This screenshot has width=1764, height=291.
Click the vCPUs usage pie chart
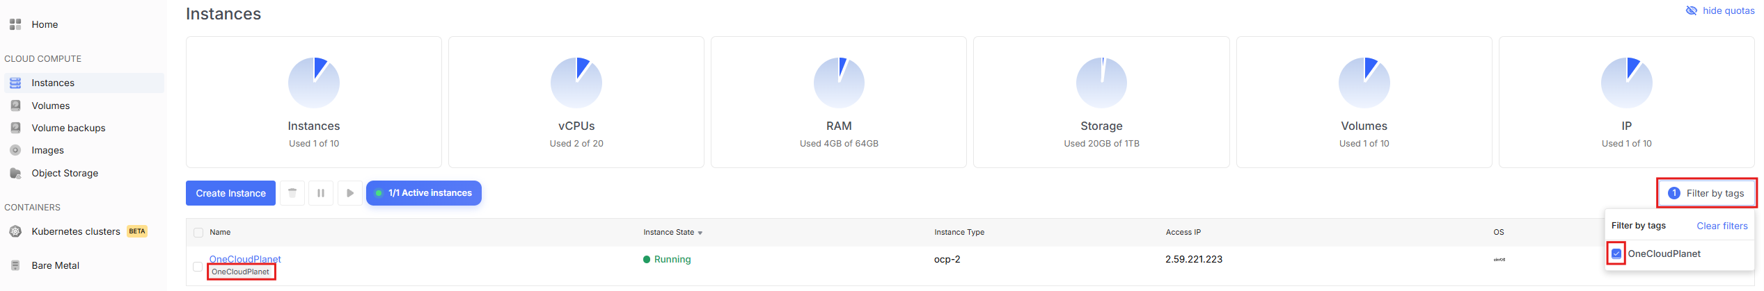coord(576,83)
